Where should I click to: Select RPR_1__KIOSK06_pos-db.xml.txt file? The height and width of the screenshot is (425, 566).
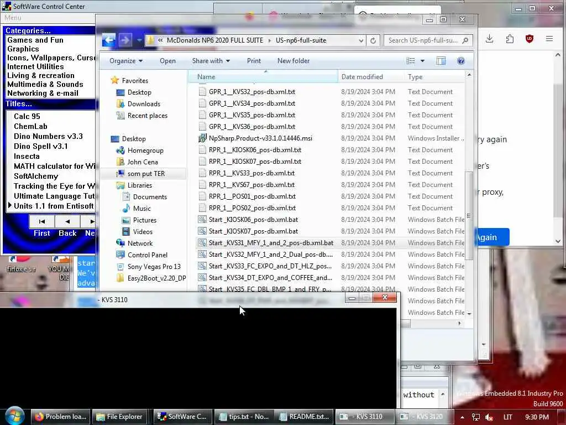point(255,149)
